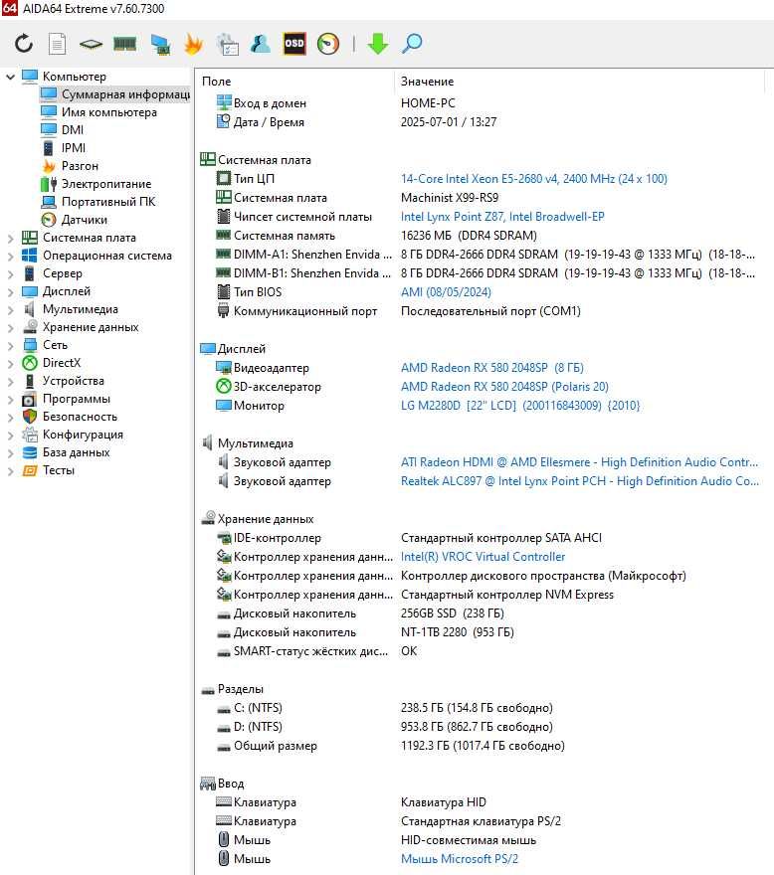Screen dimensions: 774x875
Task: Click the memory module toolbar icon
Action: click(x=124, y=44)
